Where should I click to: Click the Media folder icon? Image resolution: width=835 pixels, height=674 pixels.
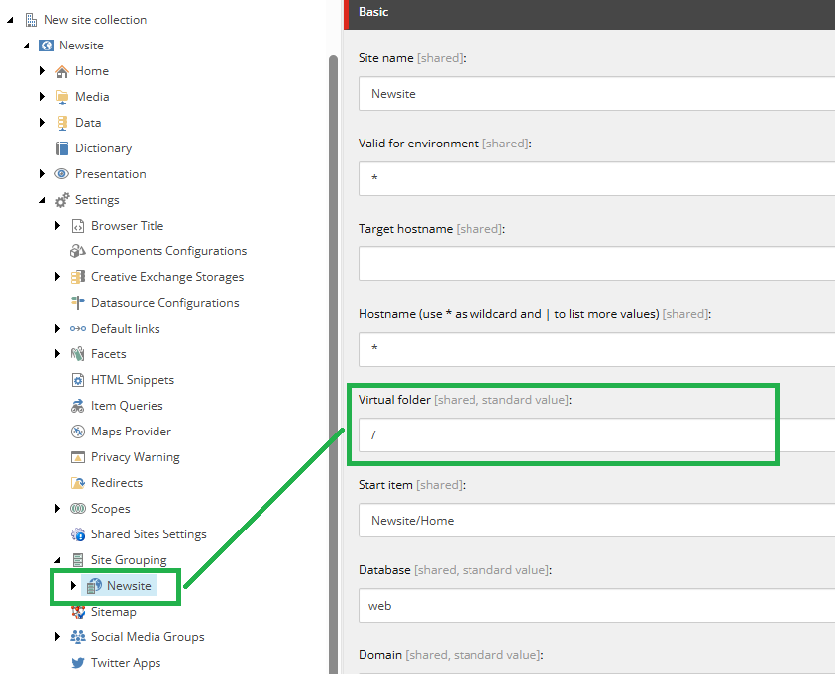(x=62, y=97)
